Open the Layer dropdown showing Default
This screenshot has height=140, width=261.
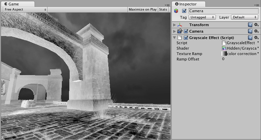[x=245, y=17]
